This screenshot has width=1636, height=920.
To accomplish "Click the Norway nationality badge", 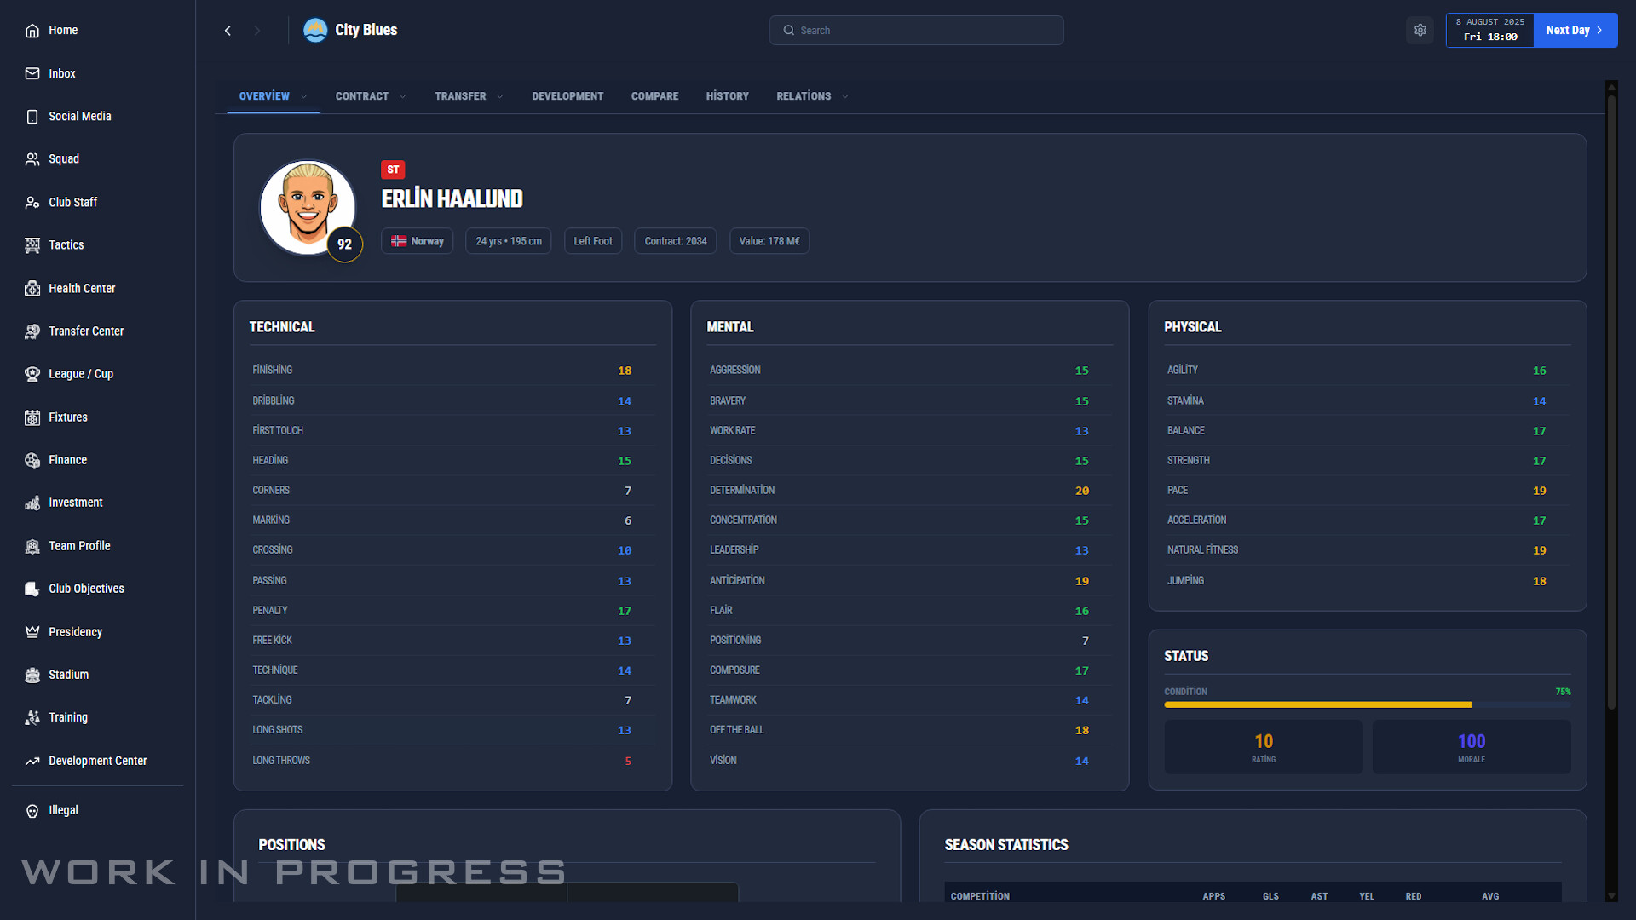I will (417, 241).
